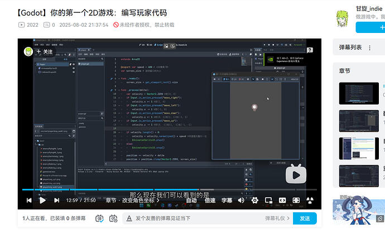Skip to the previous video
This screenshot has height=233, width=385.
(29, 200)
